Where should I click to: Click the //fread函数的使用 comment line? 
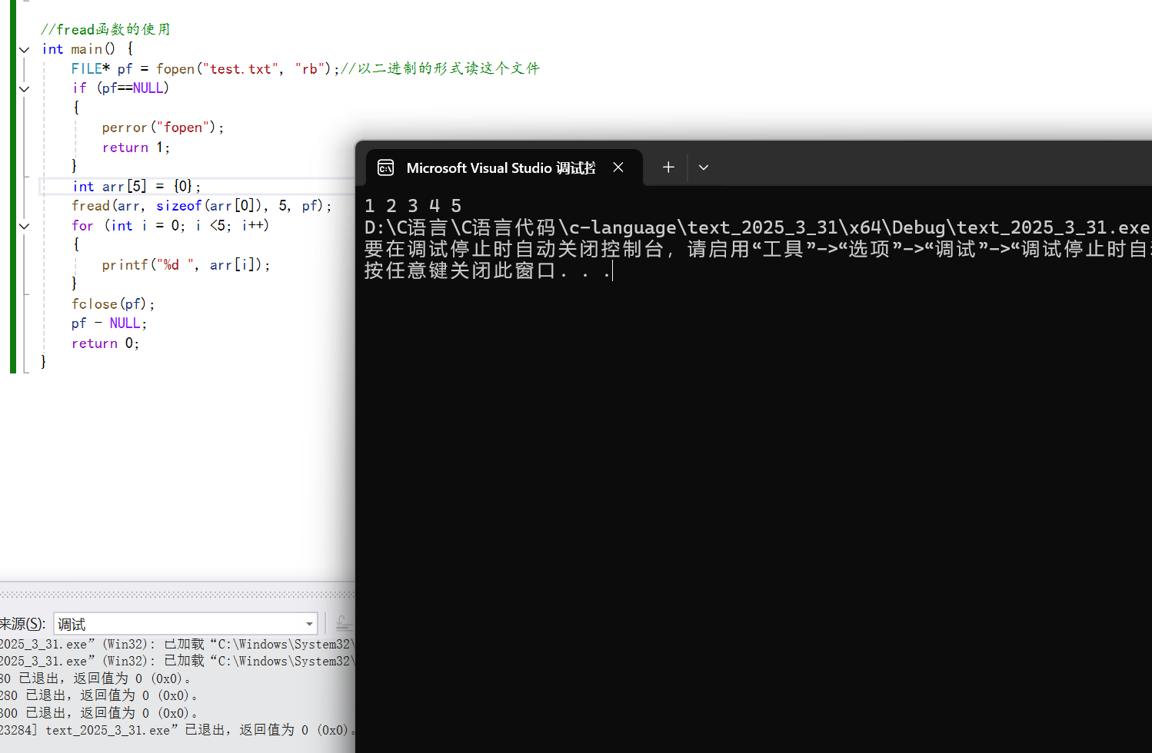(x=105, y=29)
